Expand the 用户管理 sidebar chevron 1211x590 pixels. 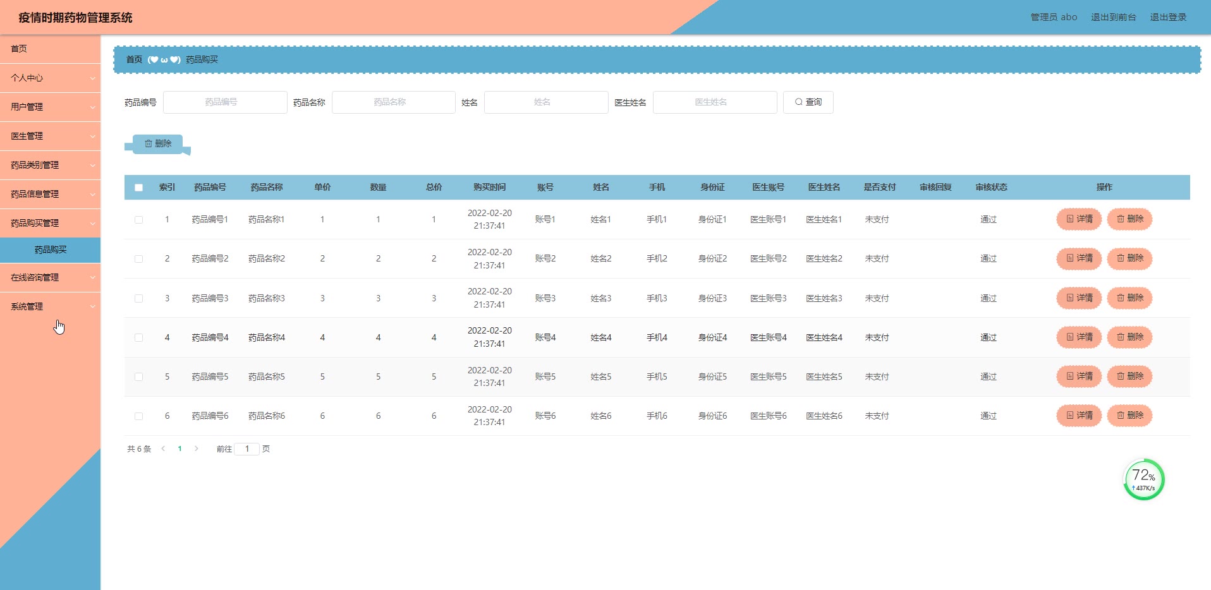click(93, 107)
